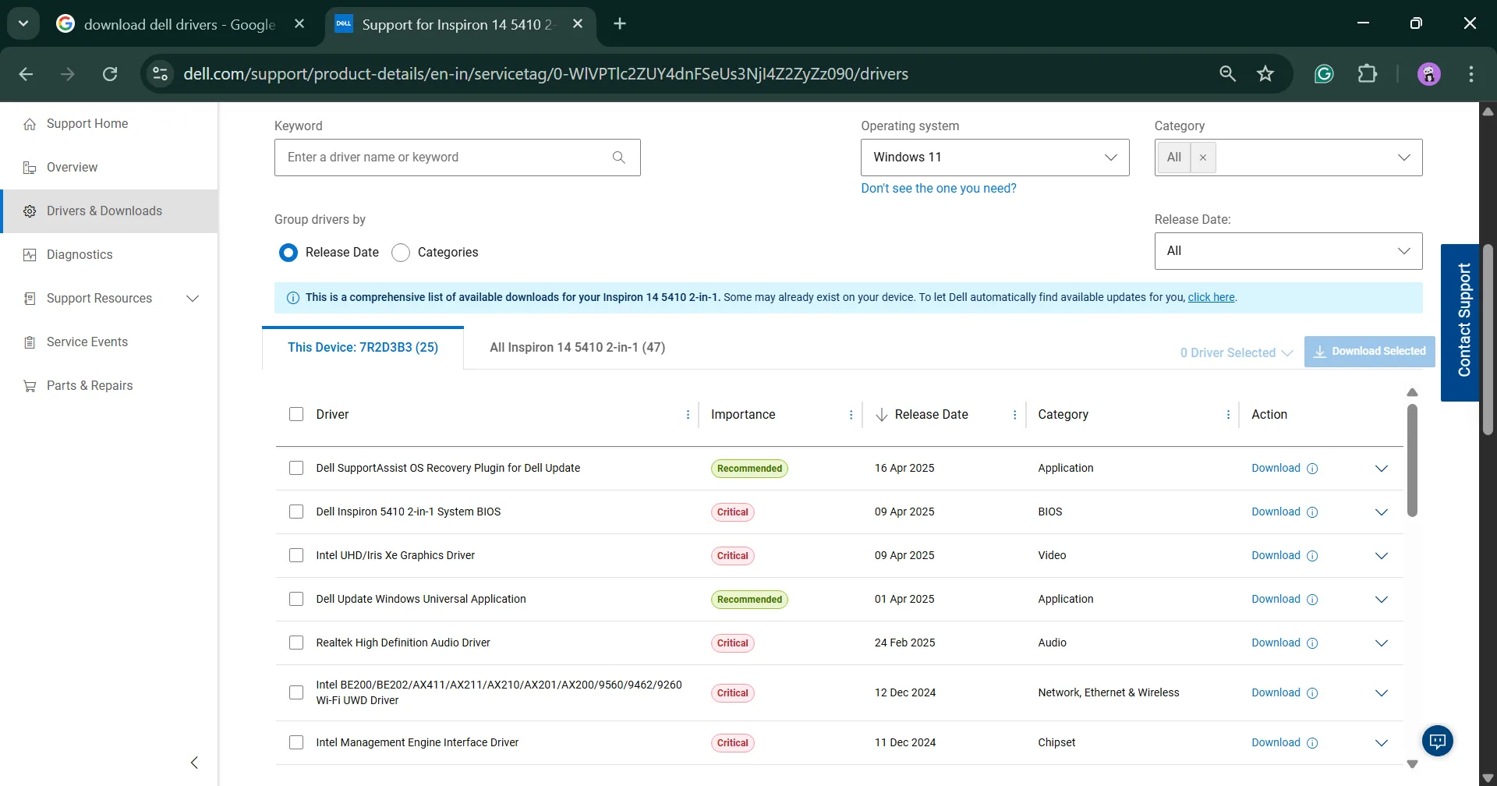The height and width of the screenshot is (786, 1497).
Task: Open the Release Date filter dropdown
Action: [1288, 251]
